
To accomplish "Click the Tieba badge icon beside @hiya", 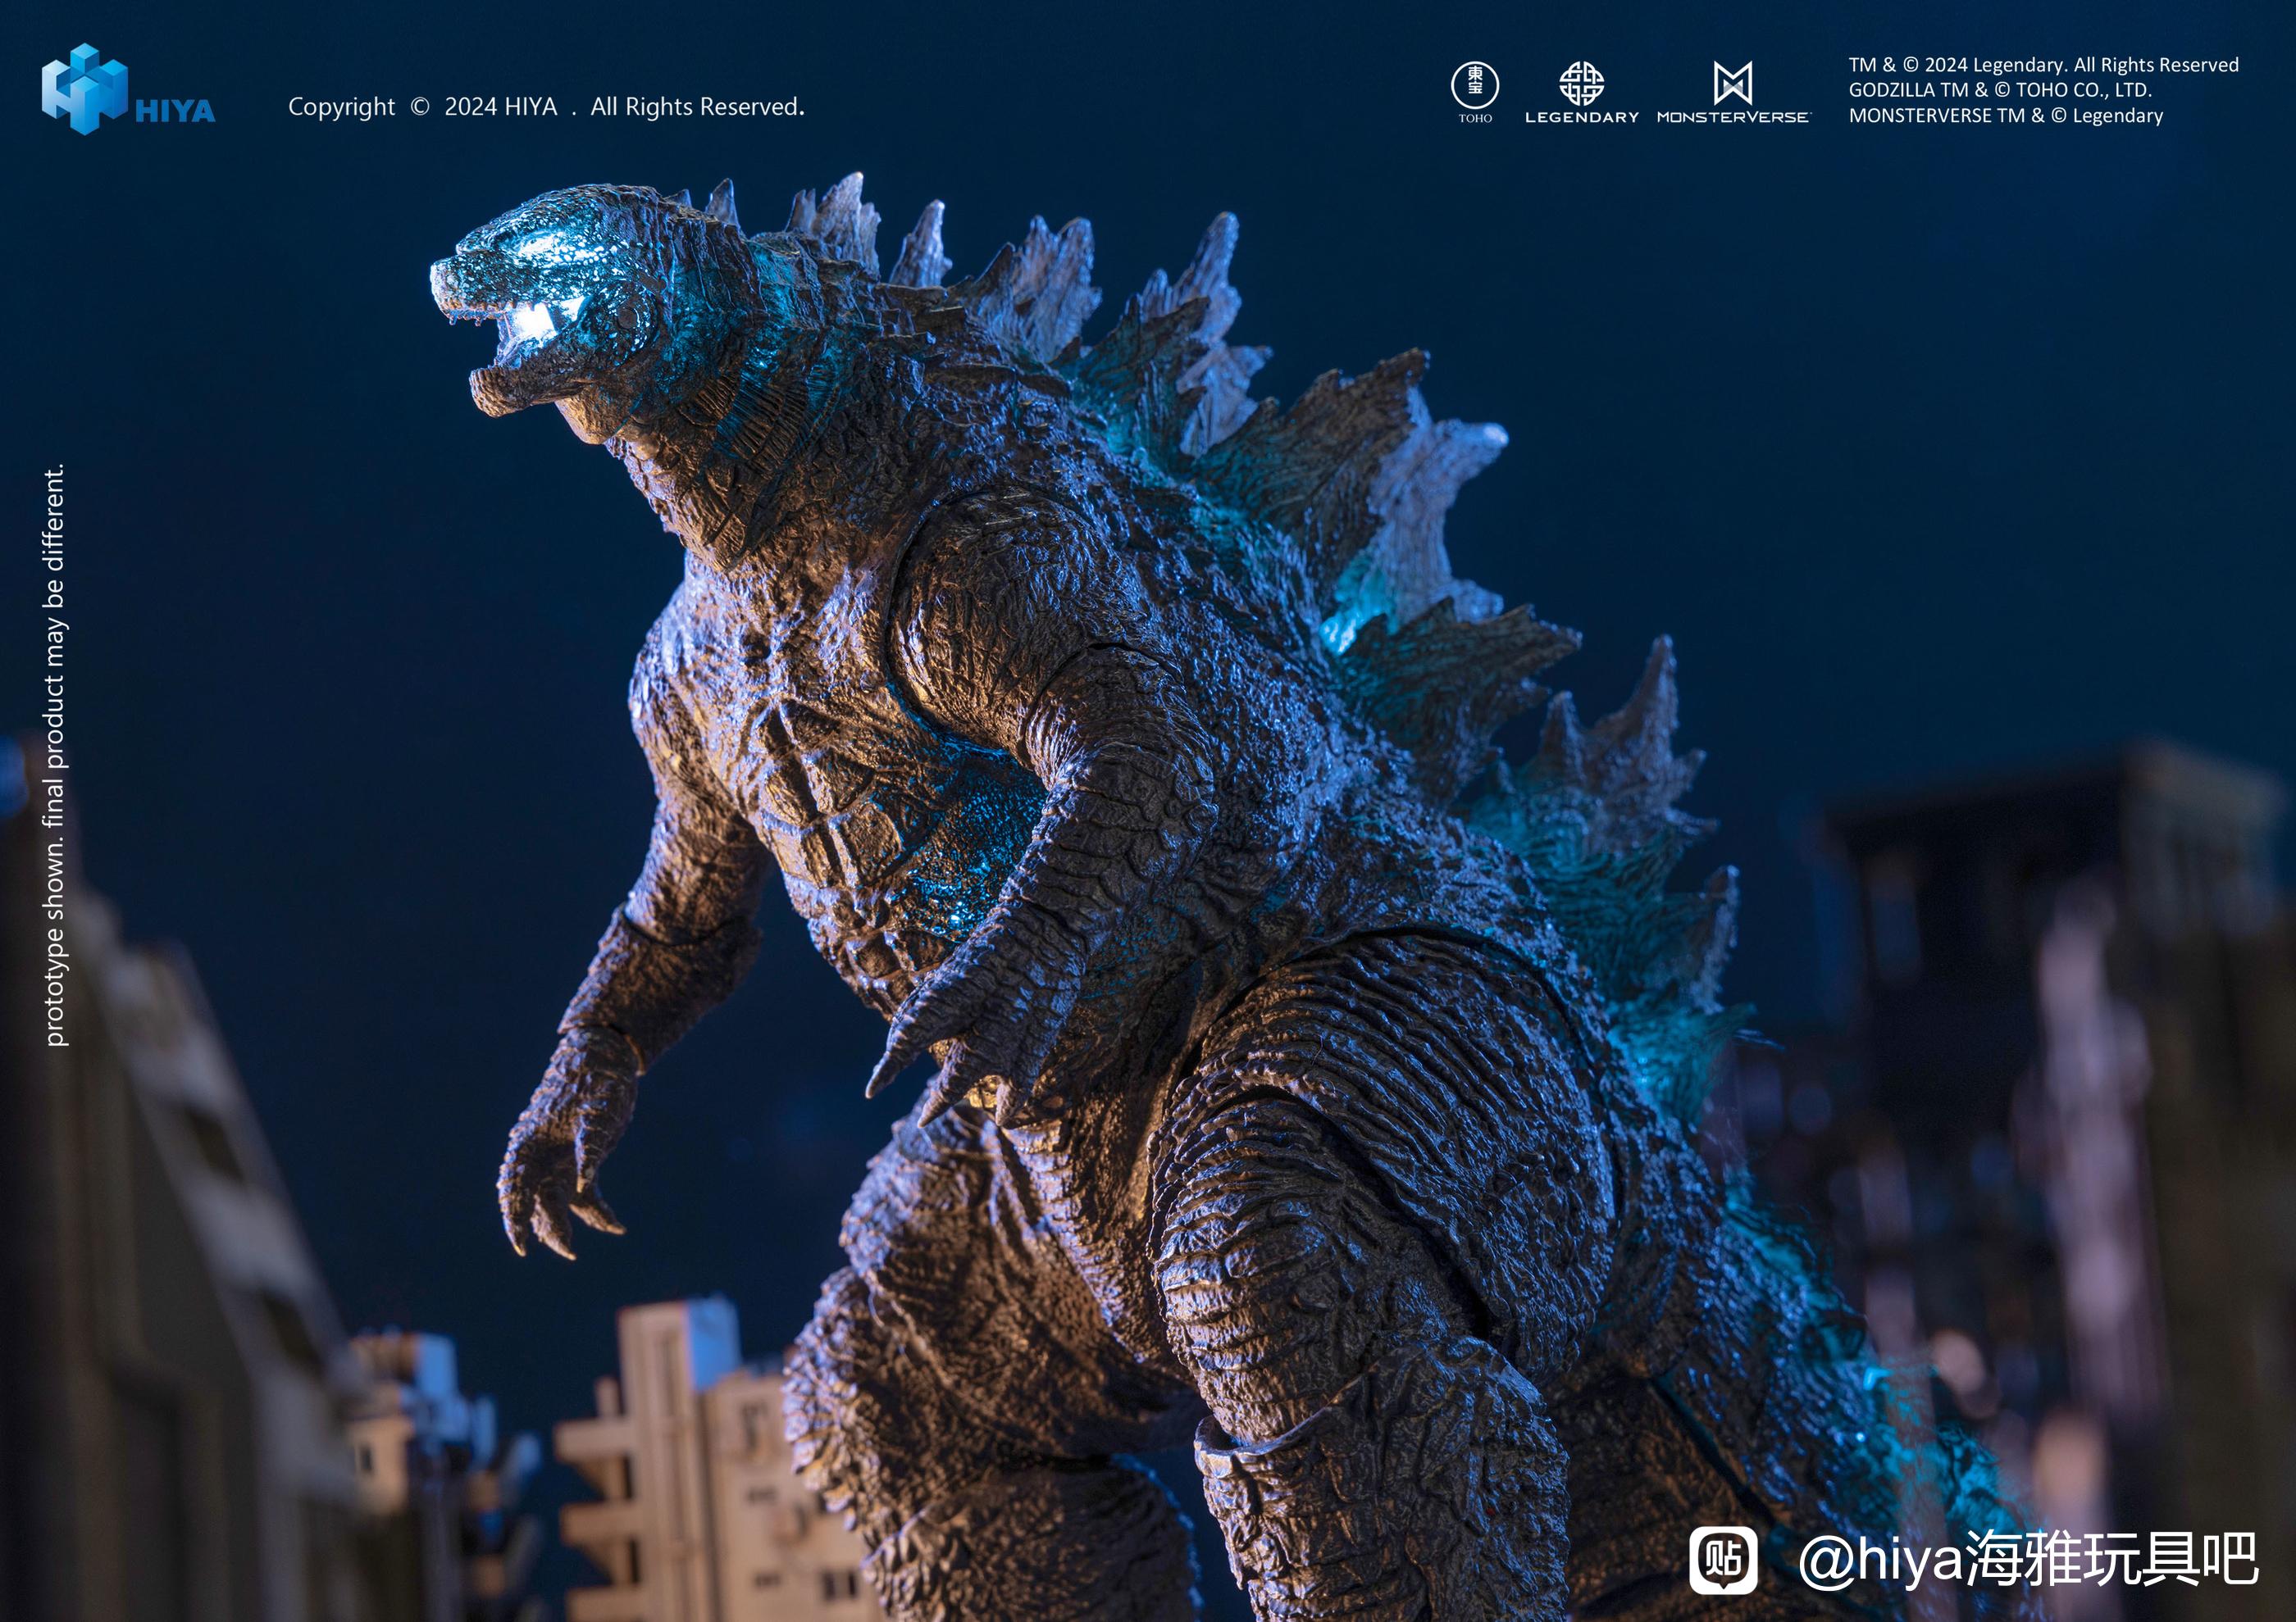I will (1723, 1560).
